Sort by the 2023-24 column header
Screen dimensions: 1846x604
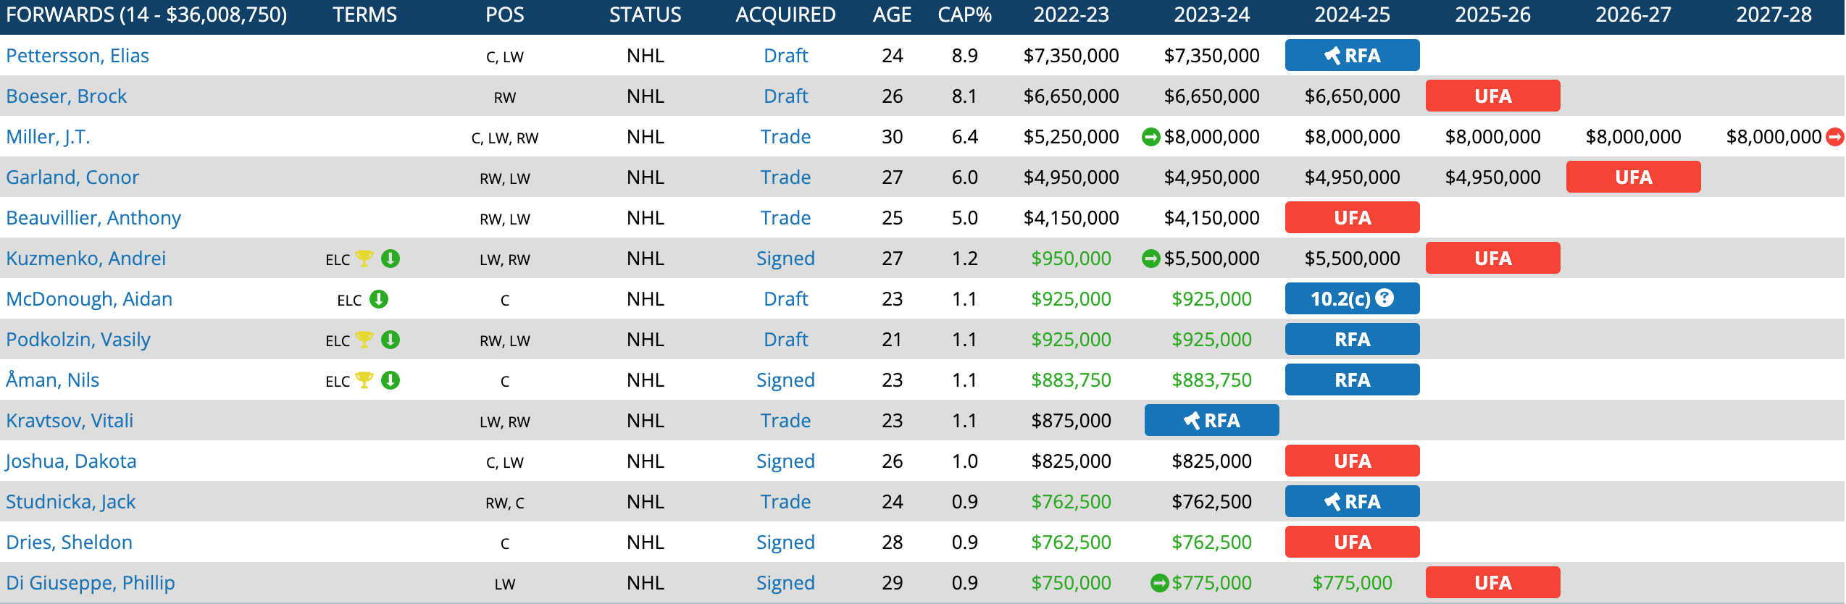pos(1211,15)
